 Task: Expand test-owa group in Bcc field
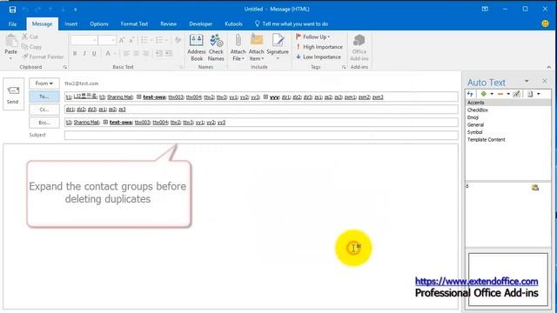[x=105, y=122]
